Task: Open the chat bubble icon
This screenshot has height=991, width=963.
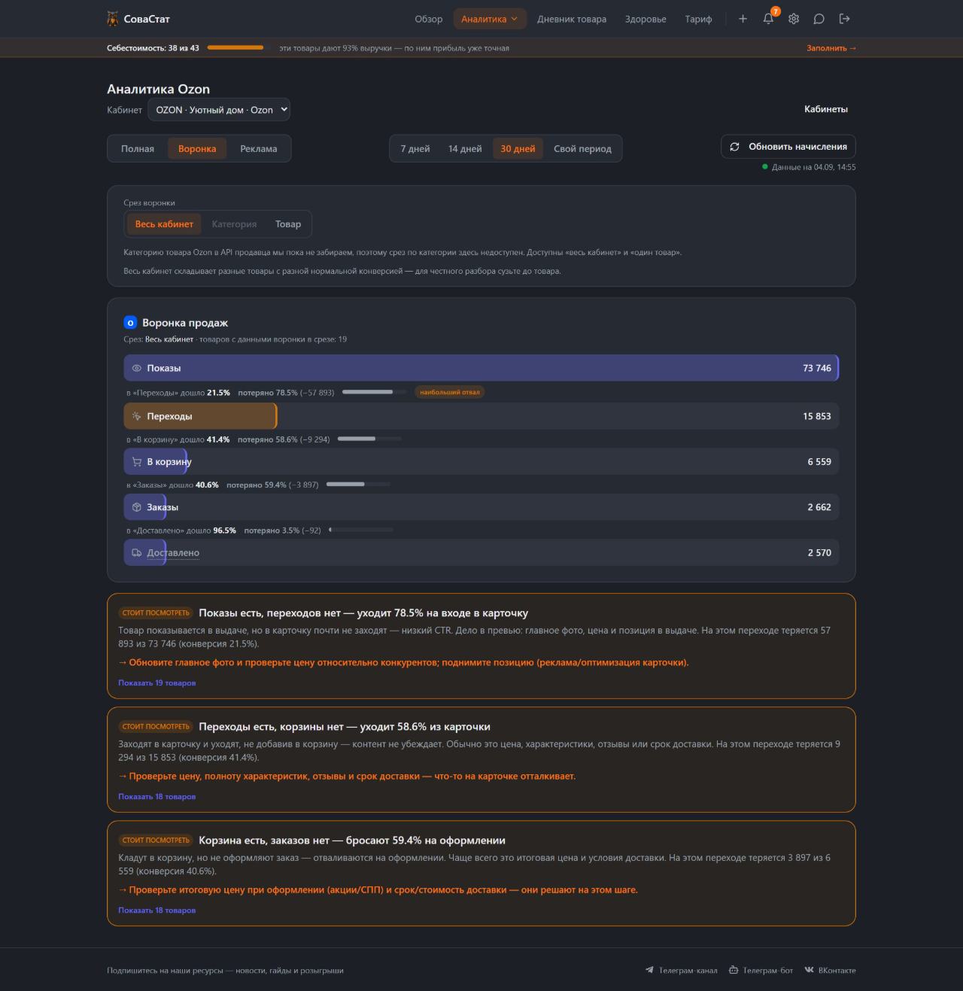Action: pos(819,19)
